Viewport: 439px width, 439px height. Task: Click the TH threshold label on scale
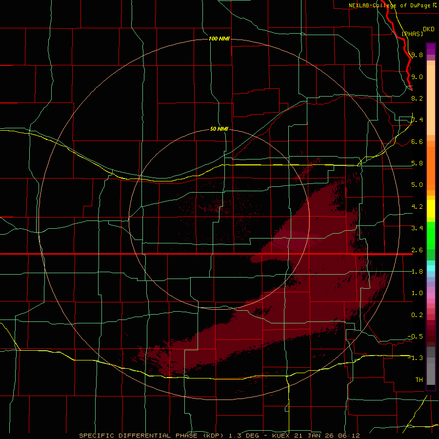tap(419, 380)
